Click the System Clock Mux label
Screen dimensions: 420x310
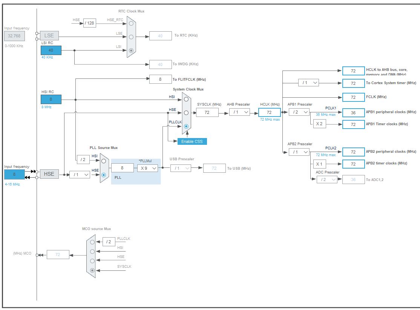(188, 89)
